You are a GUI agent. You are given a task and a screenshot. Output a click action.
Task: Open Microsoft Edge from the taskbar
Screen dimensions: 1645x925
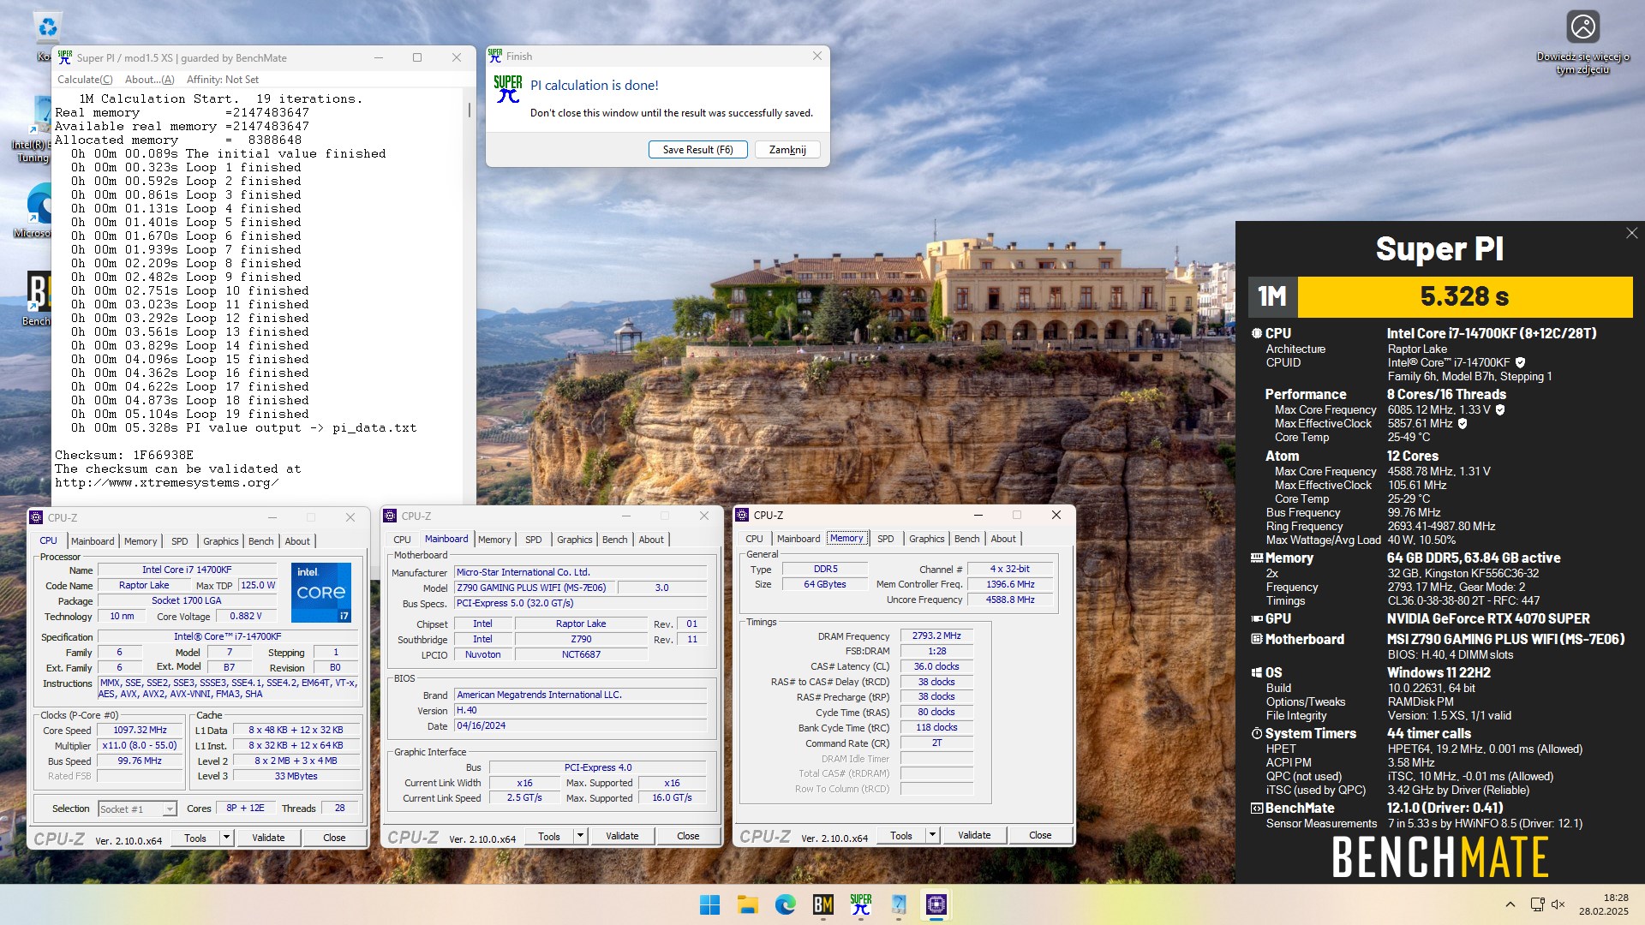[785, 904]
